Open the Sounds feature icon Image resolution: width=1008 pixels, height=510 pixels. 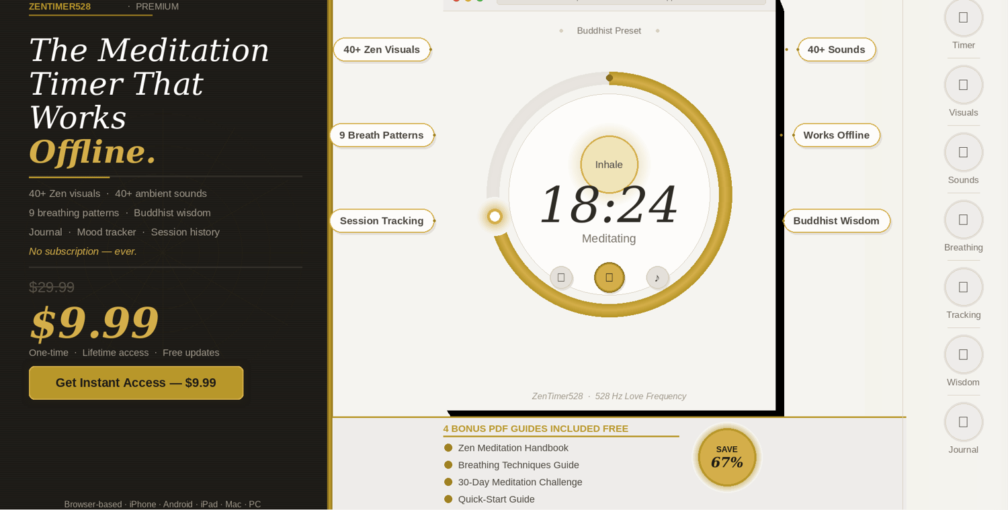pos(963,152)
